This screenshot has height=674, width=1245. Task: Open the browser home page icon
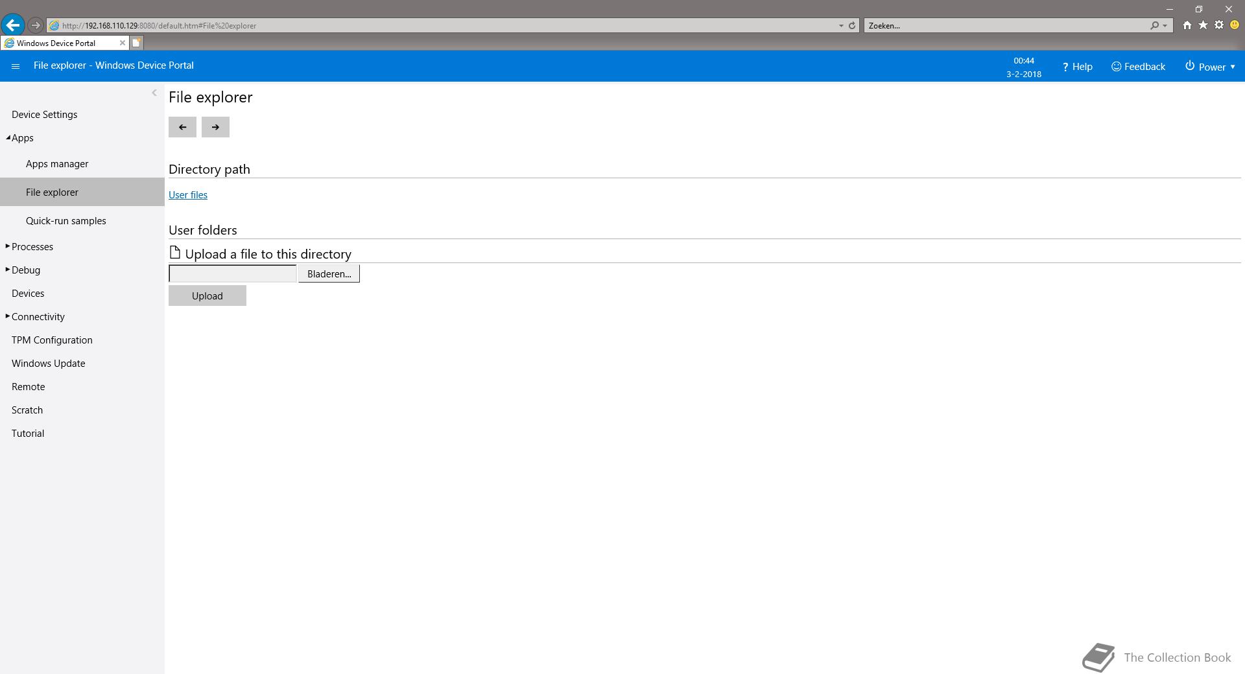click(1187, 25)
